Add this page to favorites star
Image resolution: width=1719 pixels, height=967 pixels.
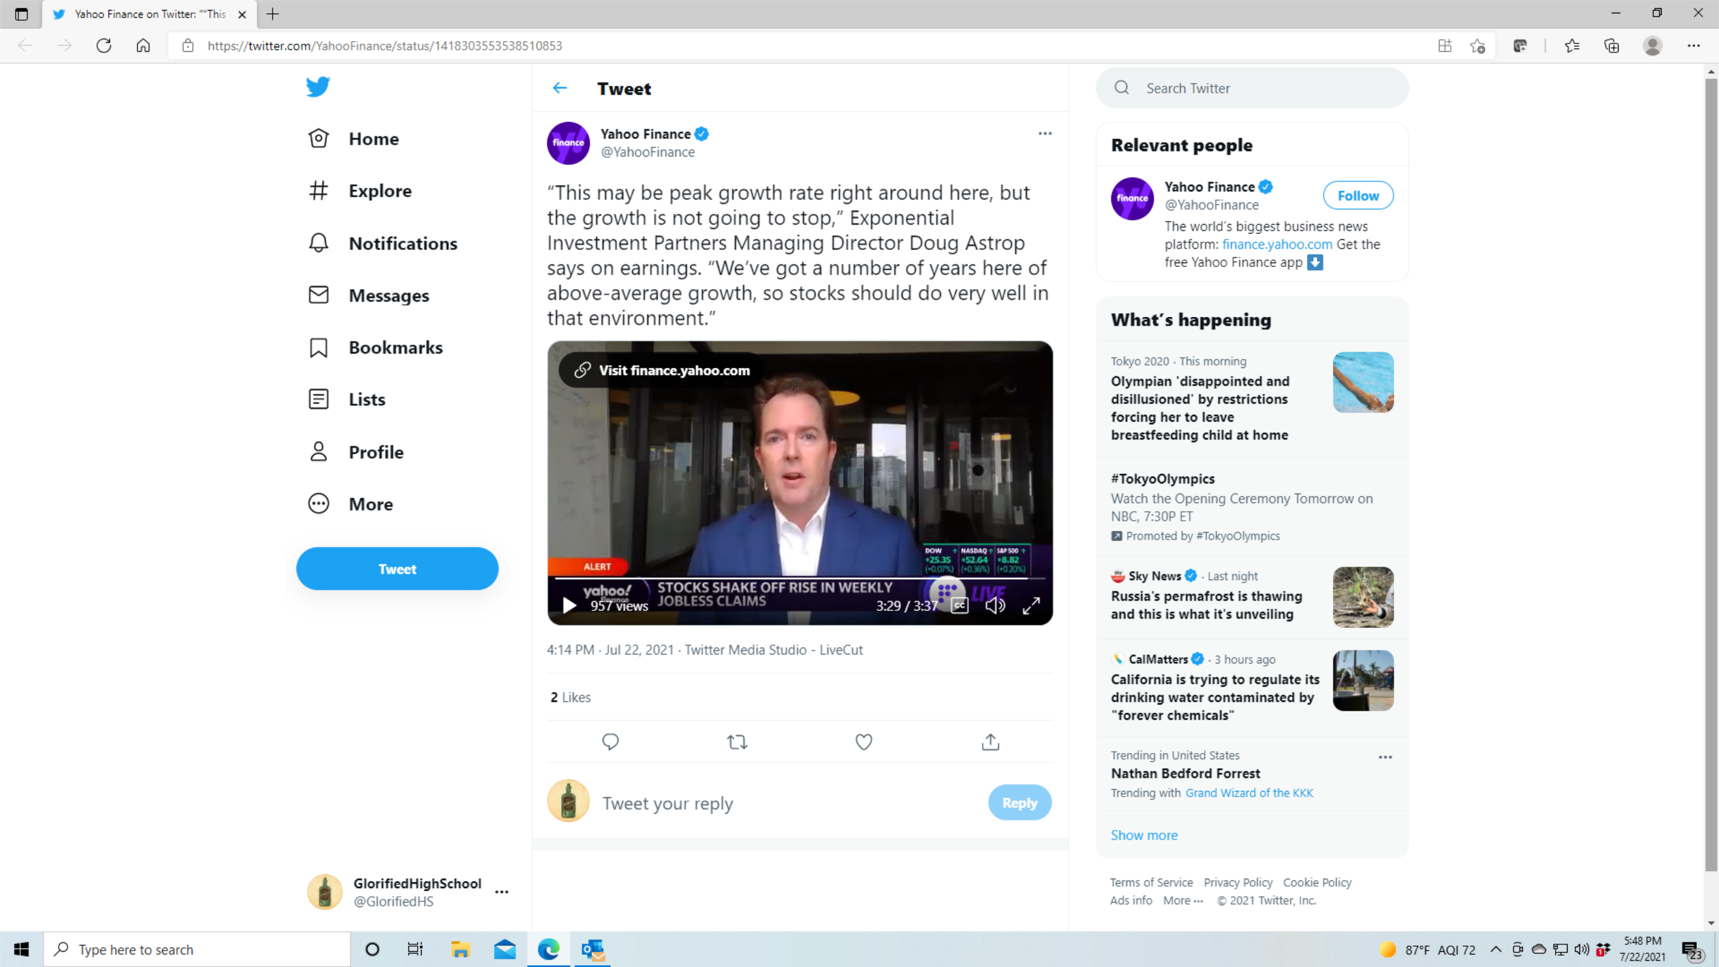pos(1477,46)
